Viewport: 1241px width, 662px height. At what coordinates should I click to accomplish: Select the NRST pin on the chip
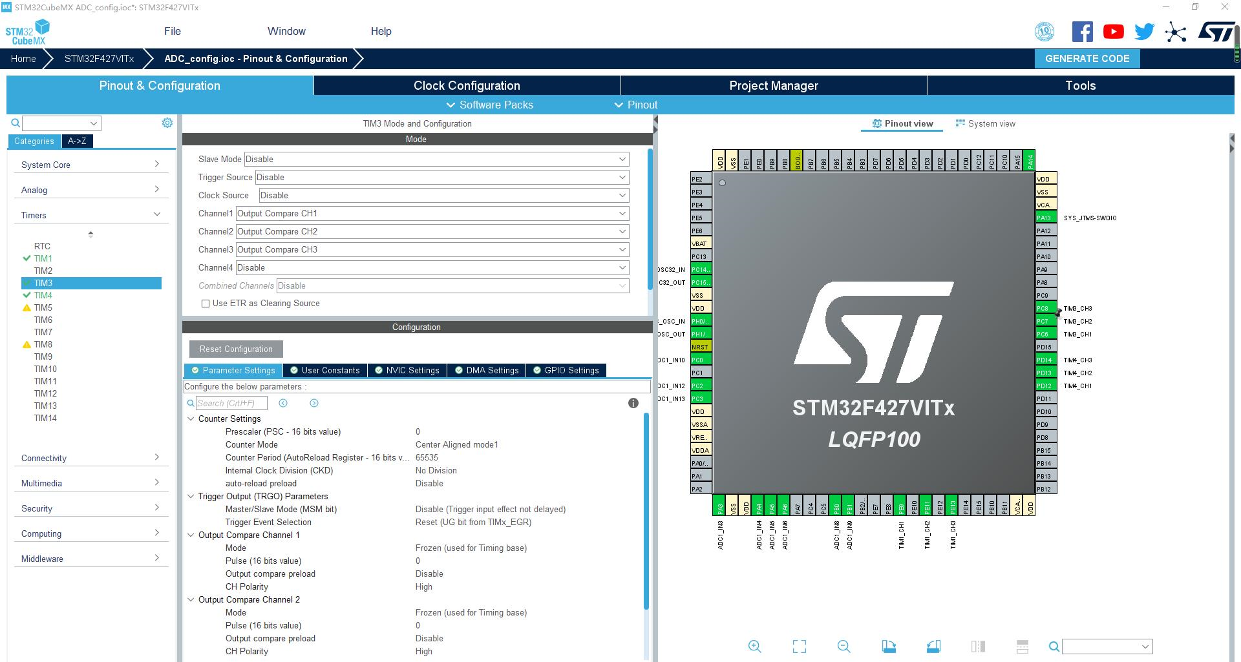click(x=701, y=347)
